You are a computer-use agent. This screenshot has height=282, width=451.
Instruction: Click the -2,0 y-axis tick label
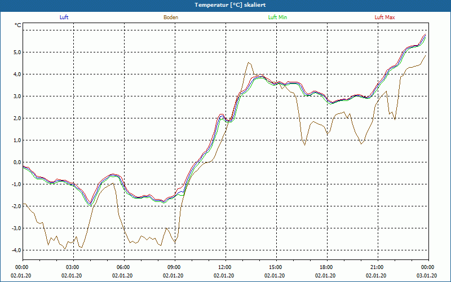(16, 206)
